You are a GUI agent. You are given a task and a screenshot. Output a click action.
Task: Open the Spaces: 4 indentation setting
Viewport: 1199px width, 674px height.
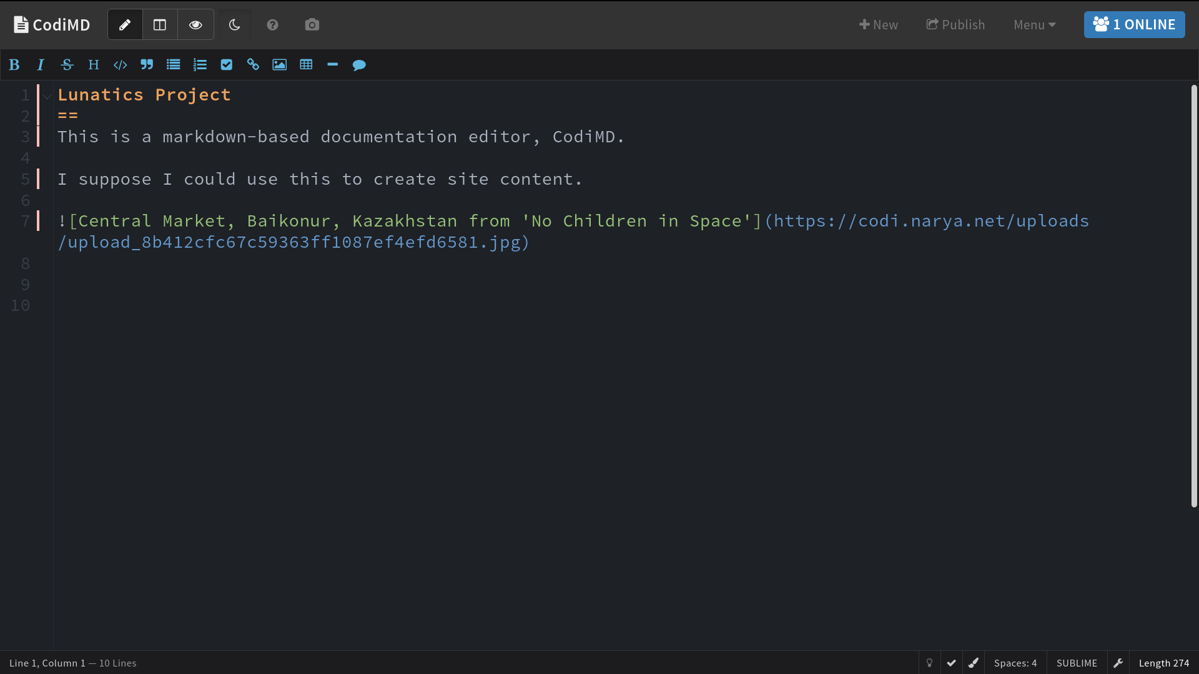[x=1015, y=663]
